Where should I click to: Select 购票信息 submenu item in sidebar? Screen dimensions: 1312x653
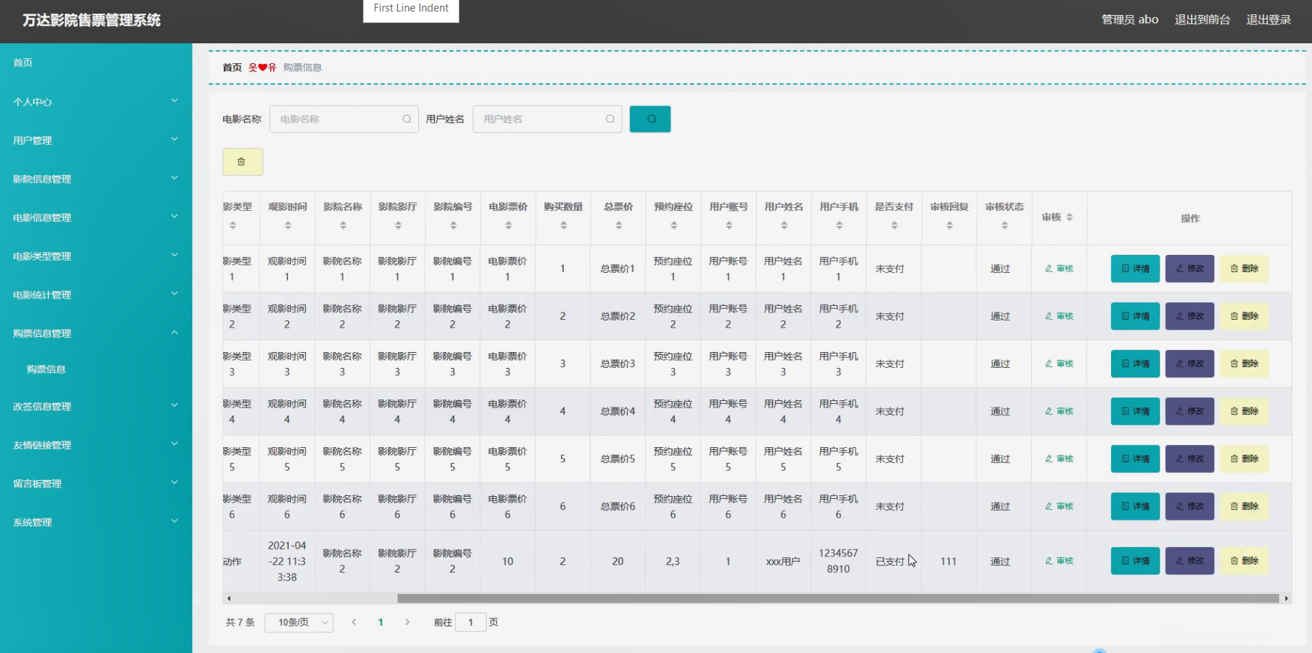[x=46, y=369]
